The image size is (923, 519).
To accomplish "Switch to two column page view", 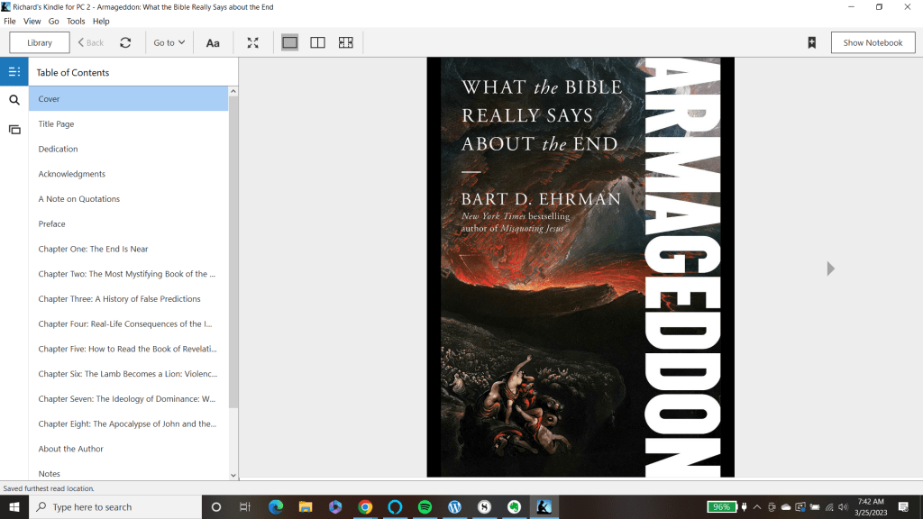I will tap(317, 42).
